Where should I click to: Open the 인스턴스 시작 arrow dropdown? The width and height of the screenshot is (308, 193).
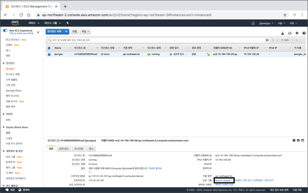click(66, 32)
